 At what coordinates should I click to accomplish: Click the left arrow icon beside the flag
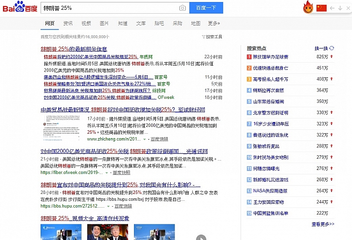332,8
